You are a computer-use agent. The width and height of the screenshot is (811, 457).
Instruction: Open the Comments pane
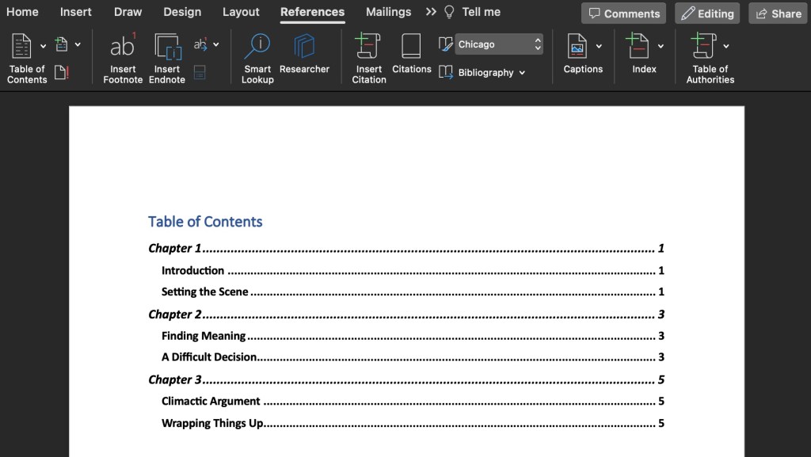(623, 13)
